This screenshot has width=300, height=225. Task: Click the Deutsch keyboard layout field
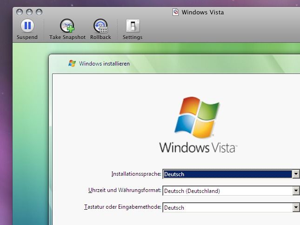coord(227,208)
